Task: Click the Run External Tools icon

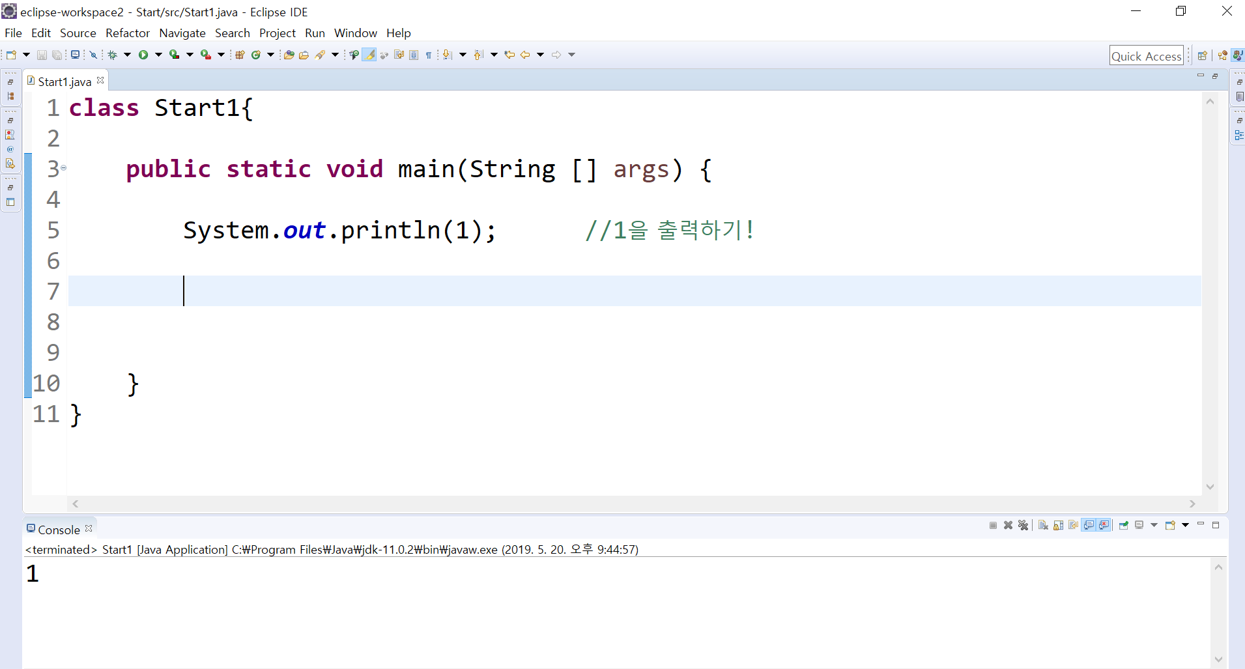Action: coord(206,55)
